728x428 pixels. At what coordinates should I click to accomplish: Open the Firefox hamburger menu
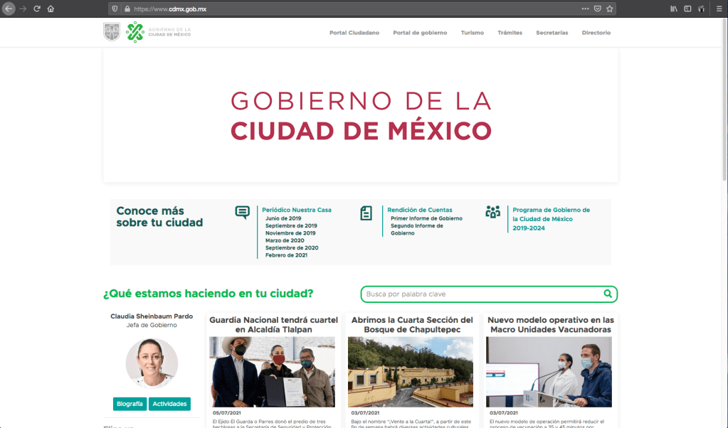[x=717, y=9]
